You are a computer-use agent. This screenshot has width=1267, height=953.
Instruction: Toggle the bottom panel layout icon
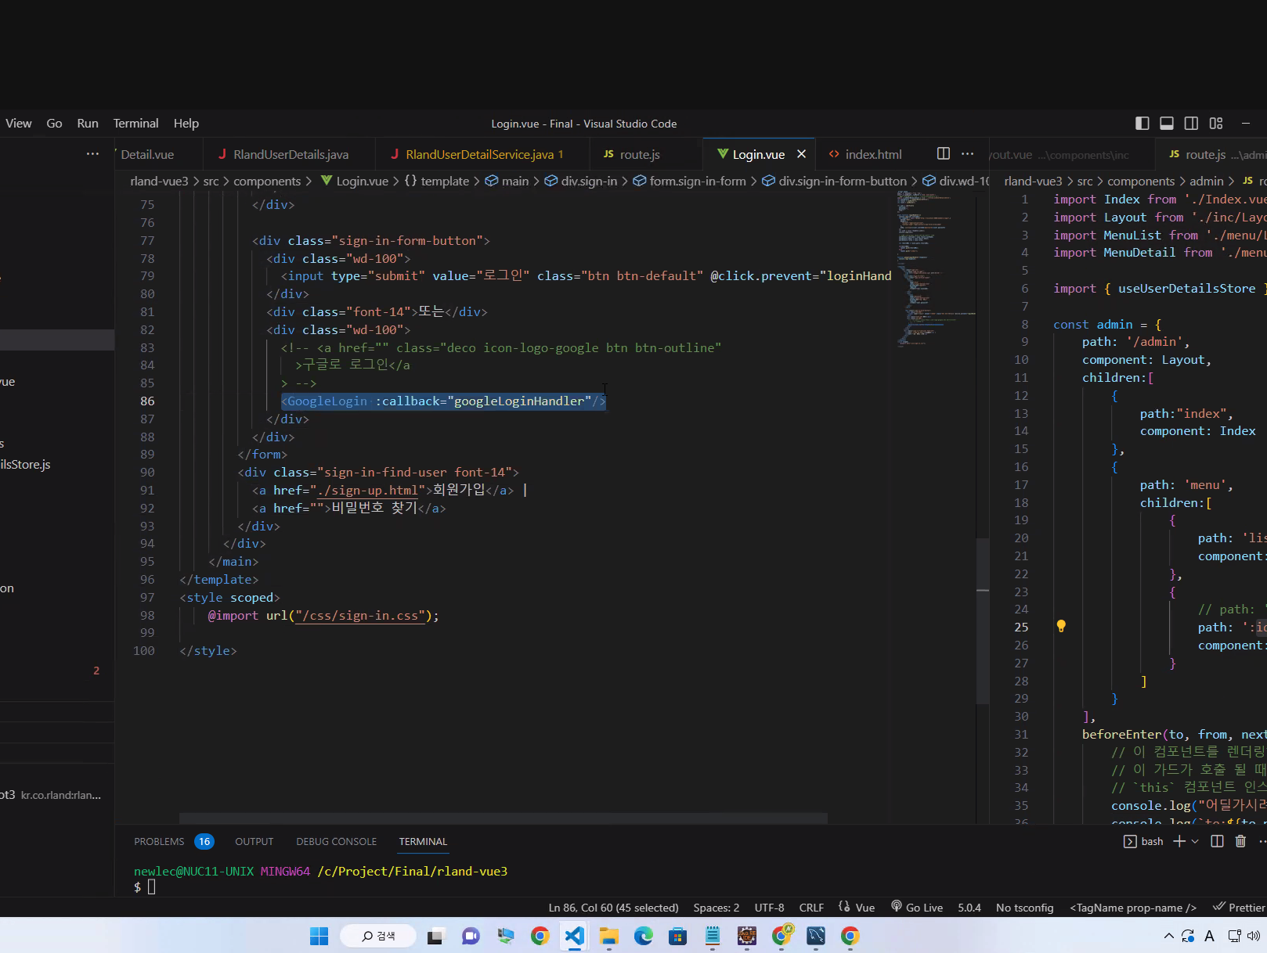[x=1167, y=123]
